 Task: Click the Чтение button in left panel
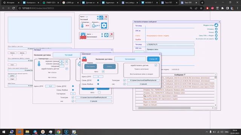[12, 53]
